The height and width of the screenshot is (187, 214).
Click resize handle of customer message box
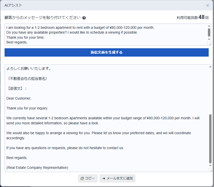coord(209,44)
